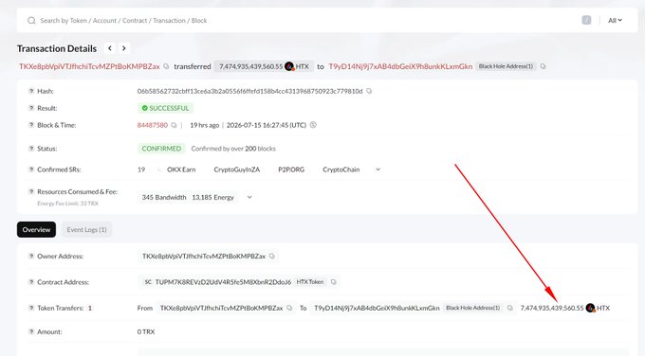Open recipient black hole address link in header
Viewport: 645px width, 356px height.
[400, 66]
